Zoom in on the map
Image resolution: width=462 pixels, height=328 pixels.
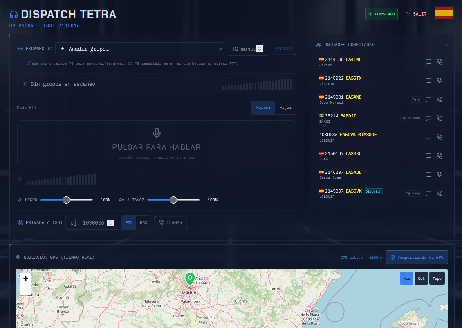(26, 279)
